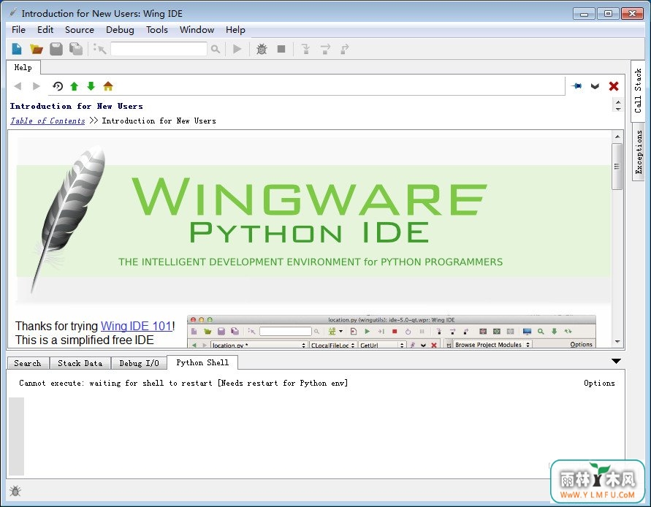
Task: Save the file with the disk icon
Action: (x=56, y=49)
